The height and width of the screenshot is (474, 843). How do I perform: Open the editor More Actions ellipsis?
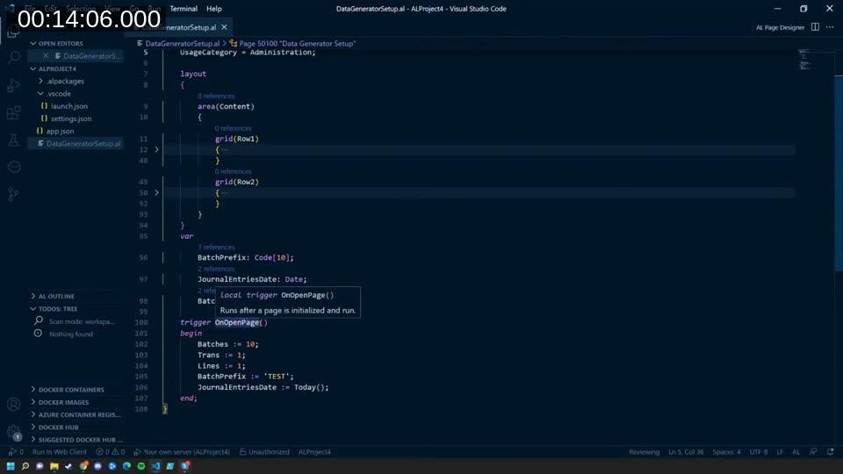click(830, 27)
